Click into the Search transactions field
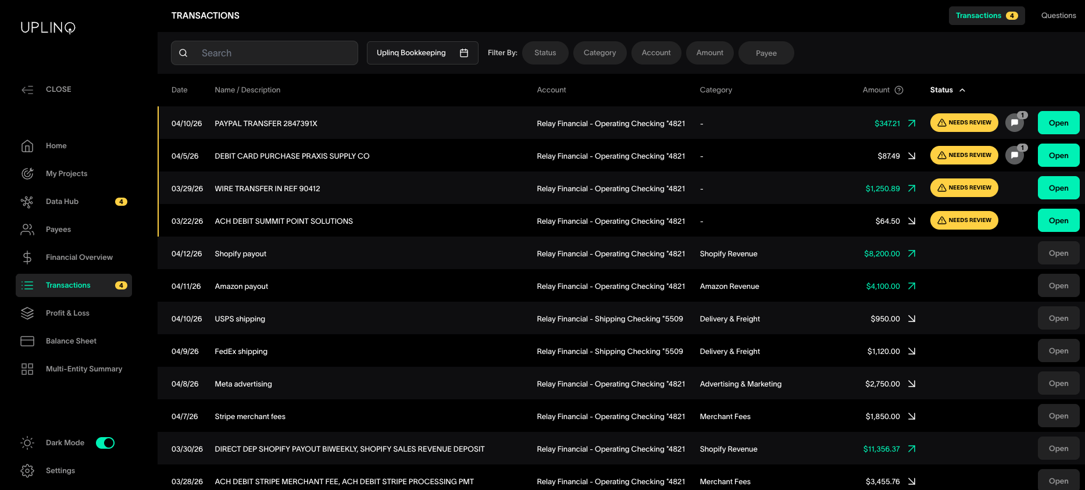 [x=274, y=53]
